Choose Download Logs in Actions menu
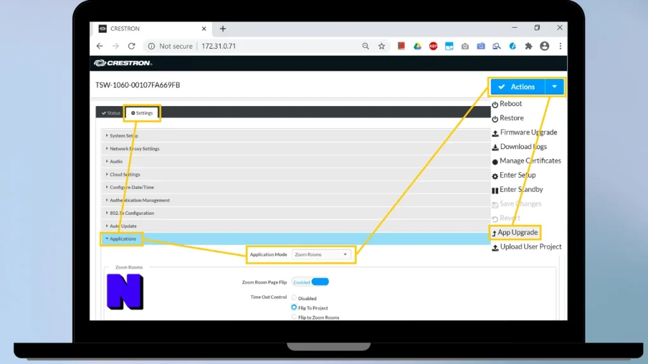 [519, 147]
